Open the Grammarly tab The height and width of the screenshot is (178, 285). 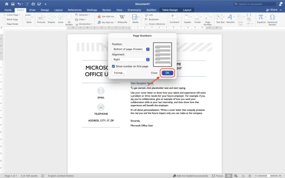coord(134,10)
